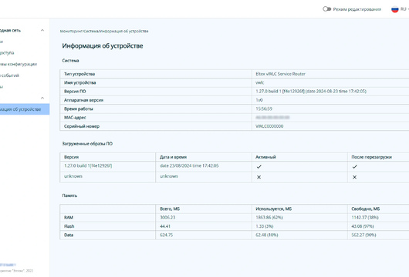Click the RAM free value 1142.37 (38%)
Image resolution: width=409 pixels, height=277 pixels.
[x=365, y=218]
